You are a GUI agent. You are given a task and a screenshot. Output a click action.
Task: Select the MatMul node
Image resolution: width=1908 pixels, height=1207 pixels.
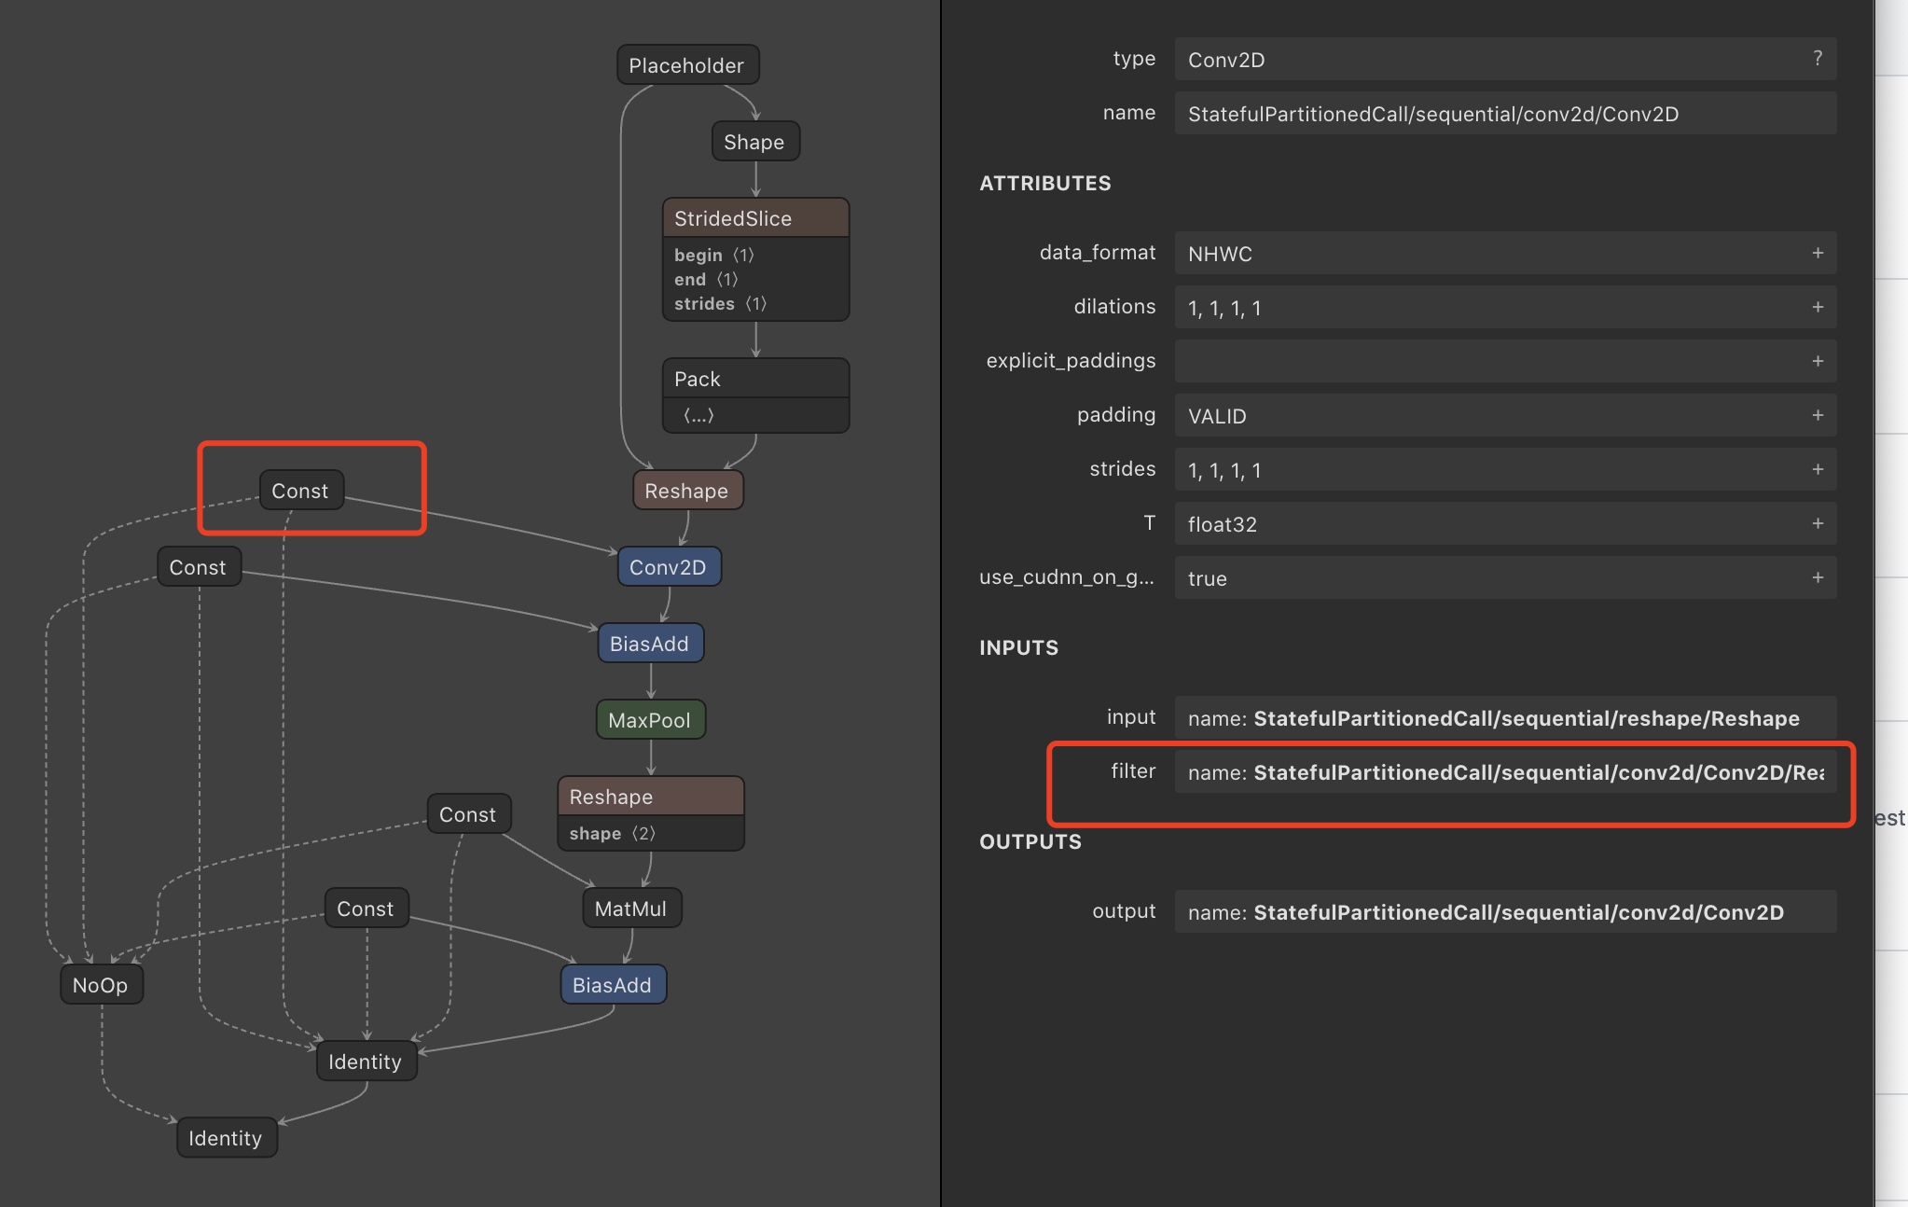[631, 907]
